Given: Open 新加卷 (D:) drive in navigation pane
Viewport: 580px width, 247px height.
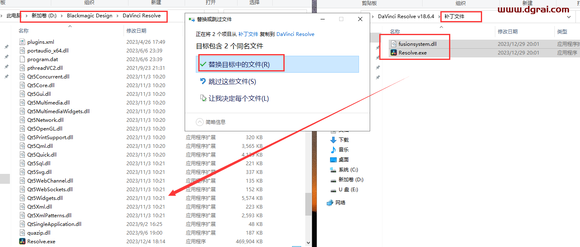Looking at the screenshot, I should [346, 180].
